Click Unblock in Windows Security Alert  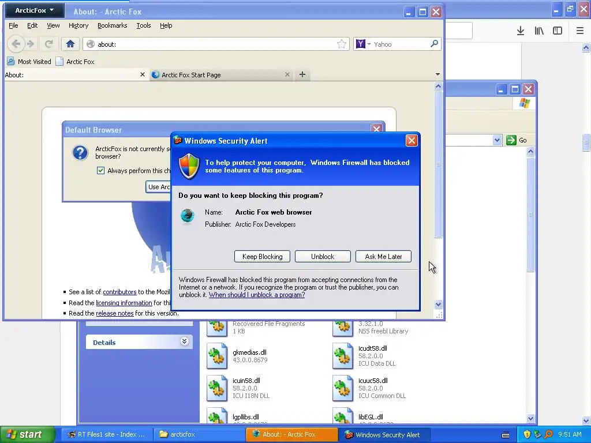pyautogui.click(x=323, y=257)
